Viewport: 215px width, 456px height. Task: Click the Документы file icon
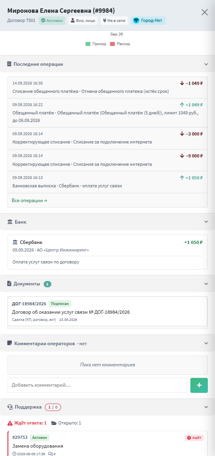point(9,283)
